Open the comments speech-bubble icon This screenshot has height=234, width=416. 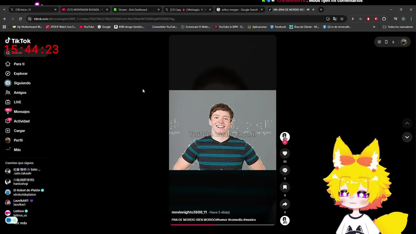[285, 170]
